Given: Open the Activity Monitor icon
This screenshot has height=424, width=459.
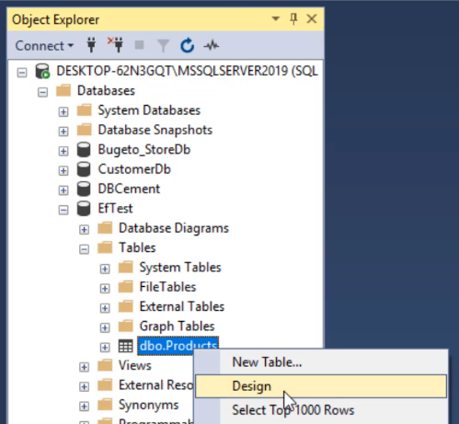Looking at the screenshot, I should tap(211, 46).
